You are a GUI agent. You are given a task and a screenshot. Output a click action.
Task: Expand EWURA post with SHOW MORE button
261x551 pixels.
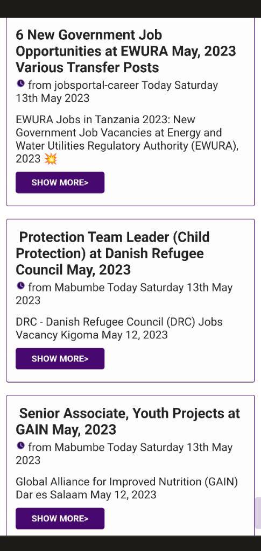60,182
